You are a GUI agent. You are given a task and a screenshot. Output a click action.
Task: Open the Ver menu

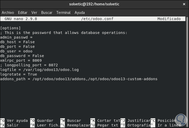(34, 13)
